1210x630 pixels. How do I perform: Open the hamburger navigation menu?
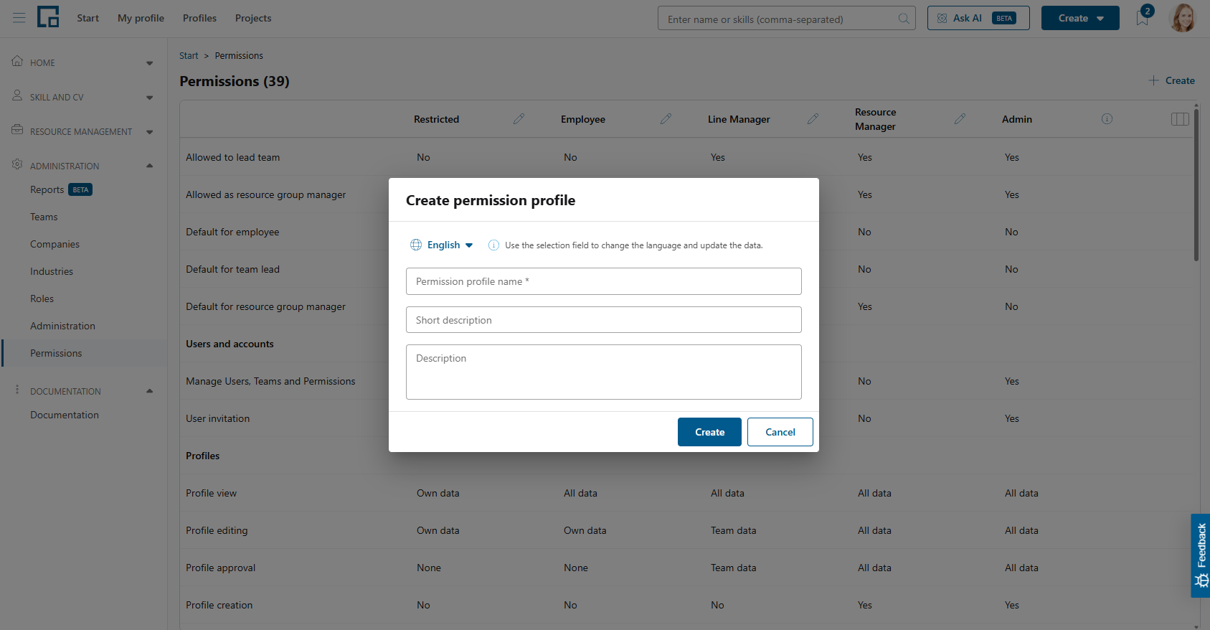click(19, 18)
